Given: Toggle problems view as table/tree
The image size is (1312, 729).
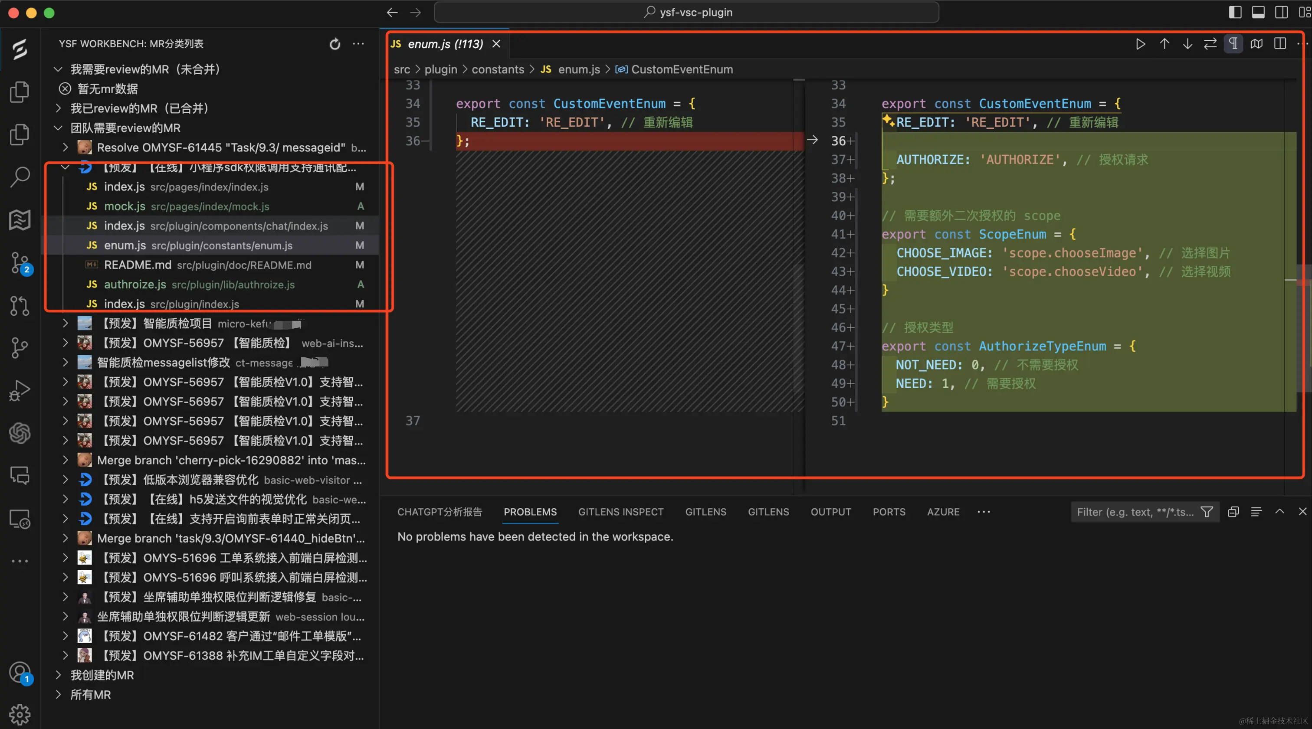Looking at the screenshot, I should point(1256,512).
